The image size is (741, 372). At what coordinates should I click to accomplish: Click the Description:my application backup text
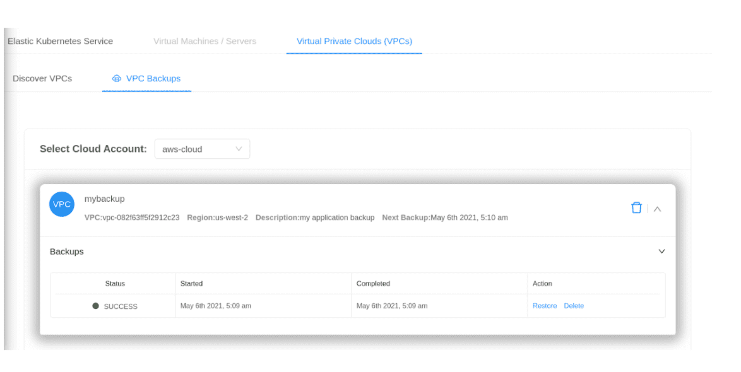coord(315,218)
